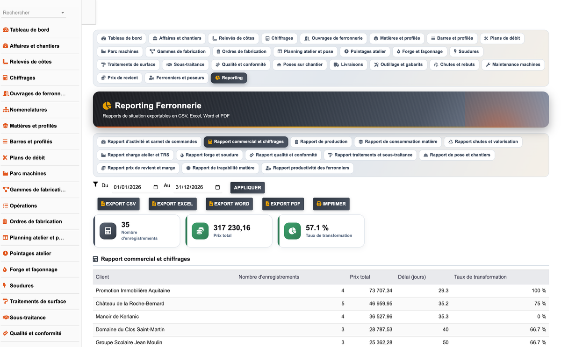Open Rapport productivité des ferronniers
The width and height of the screenshot is (561, 347).
coord(307,168)
